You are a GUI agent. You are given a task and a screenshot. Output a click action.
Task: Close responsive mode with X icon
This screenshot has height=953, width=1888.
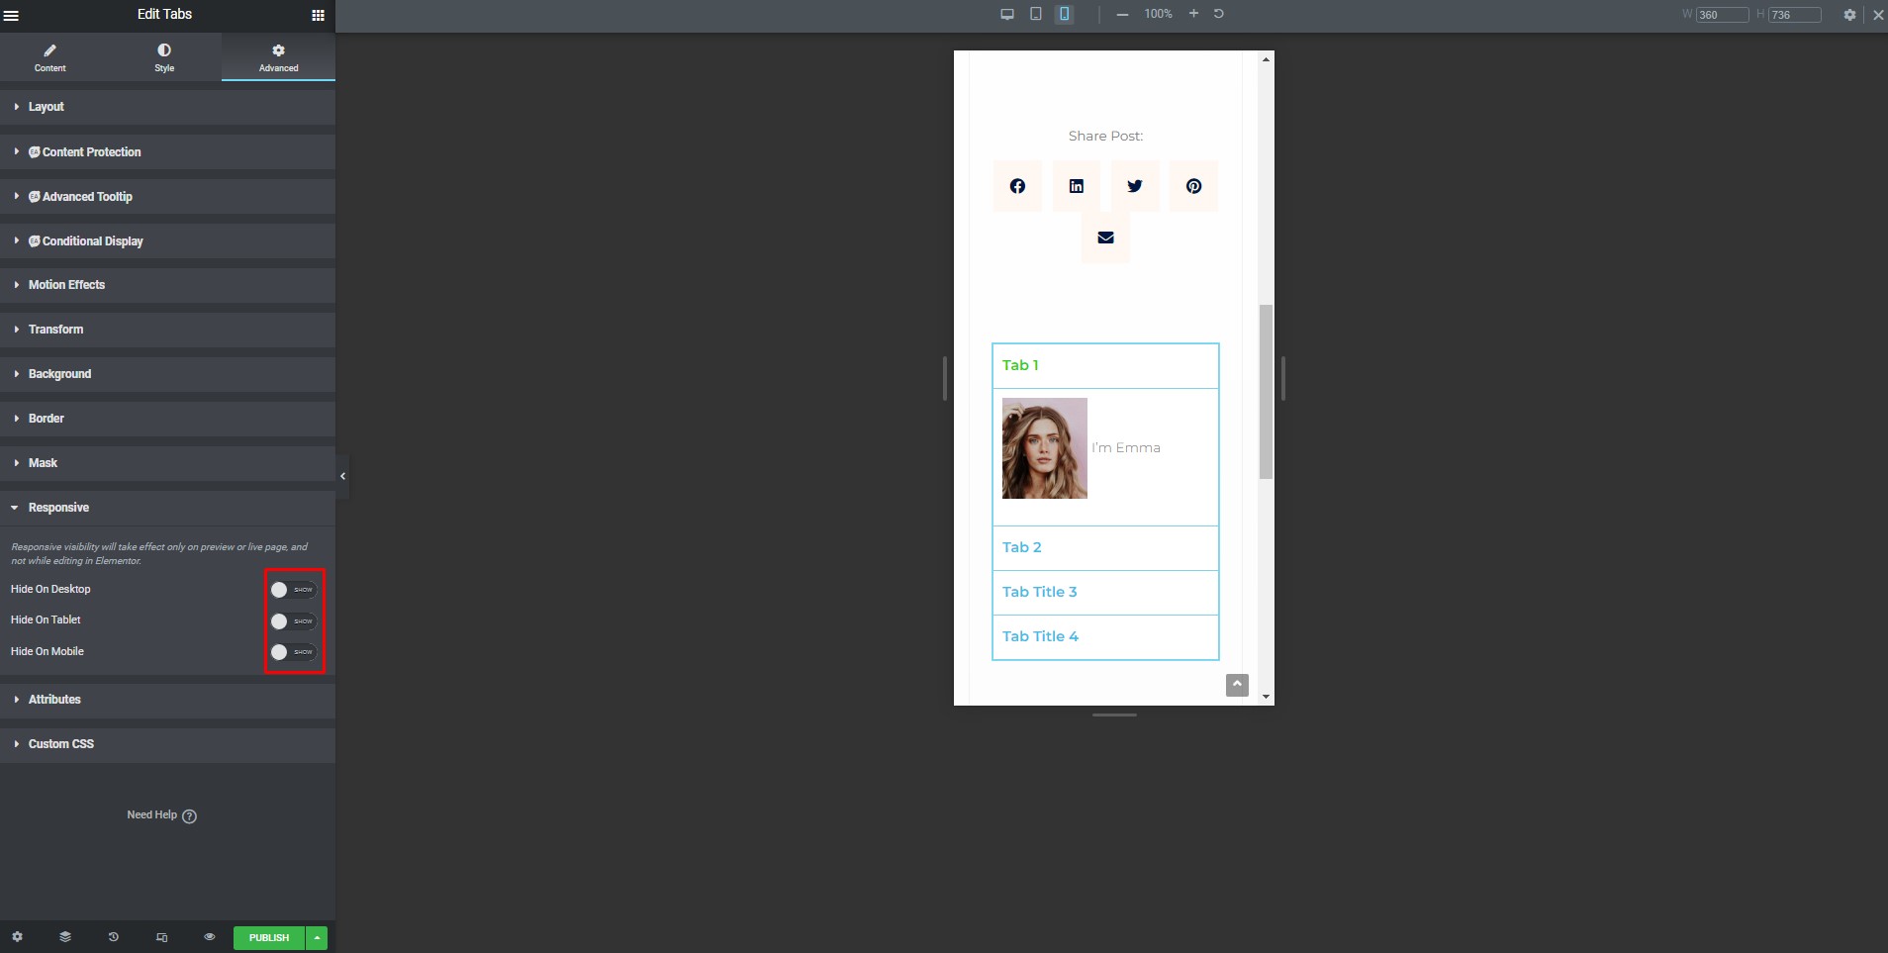[x=1878, y=15]
